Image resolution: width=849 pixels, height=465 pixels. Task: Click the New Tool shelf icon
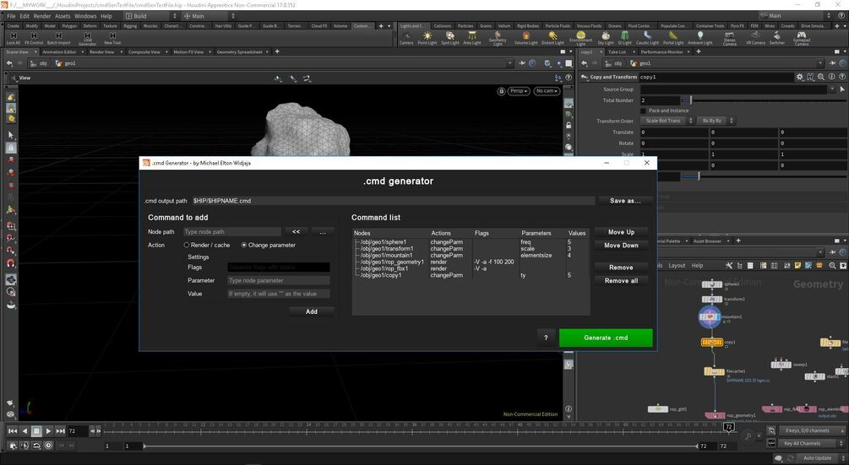(112, 38)
